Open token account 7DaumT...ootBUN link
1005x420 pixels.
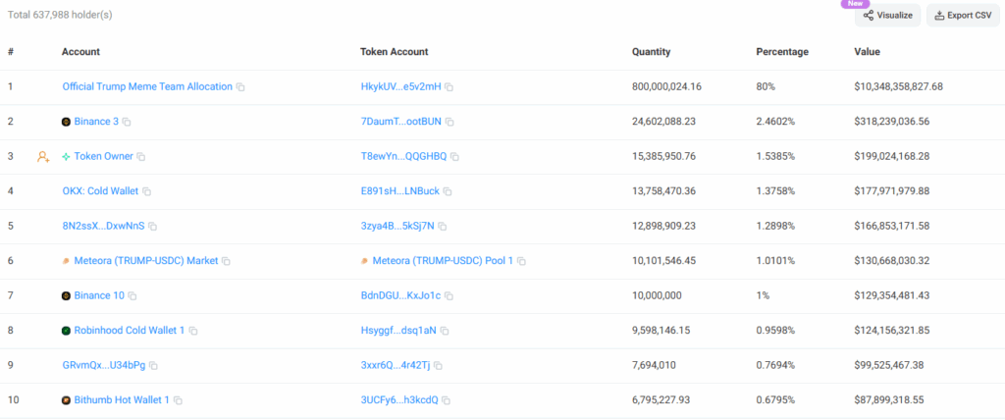pyautogui.click(x=401, y=121)
